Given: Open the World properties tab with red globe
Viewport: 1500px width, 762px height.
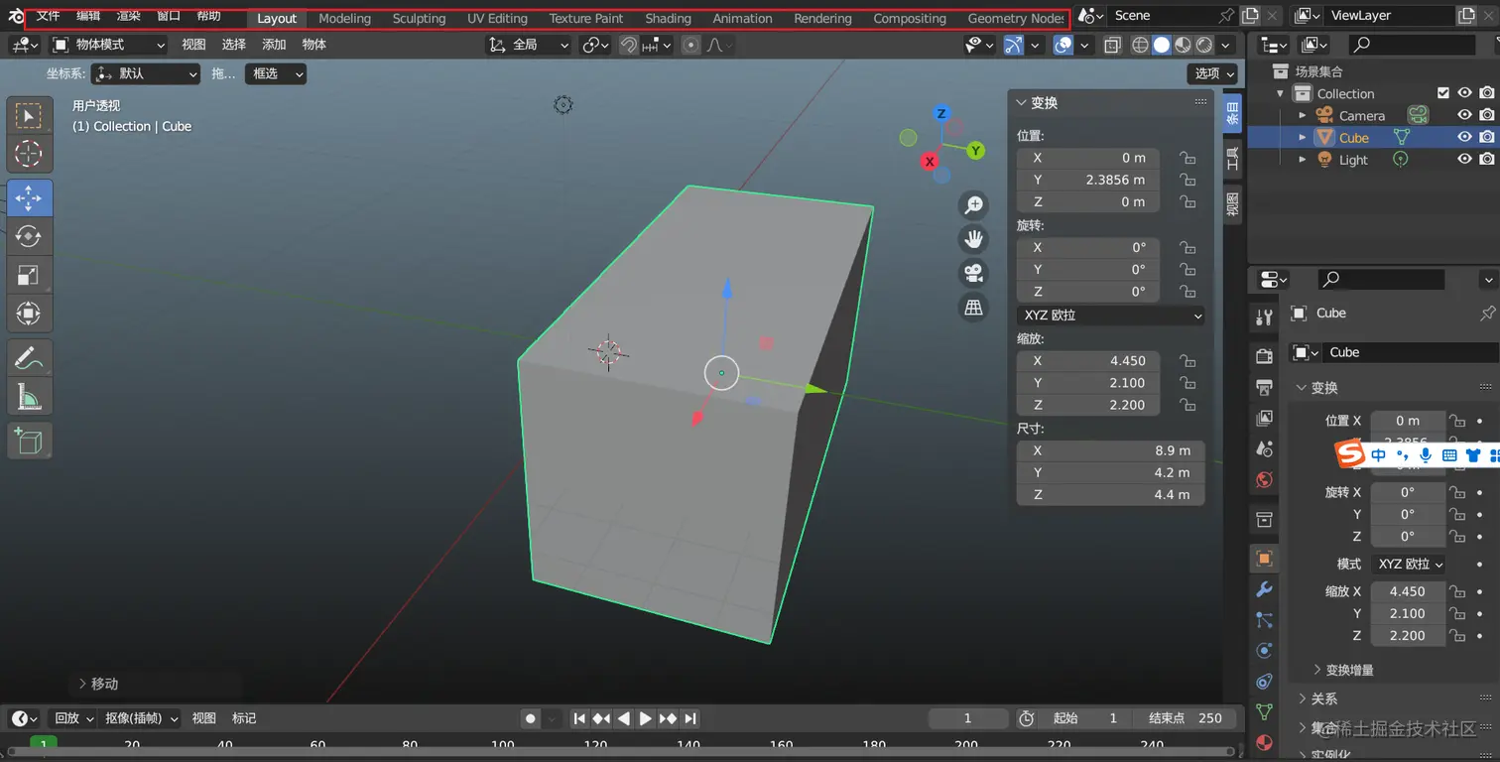Looking at the screenshot, I should point(1264,480).
